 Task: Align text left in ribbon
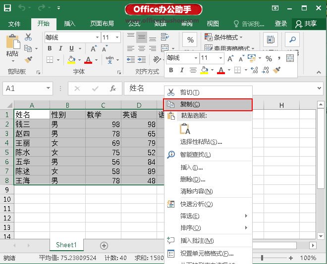tap(131, 48)
